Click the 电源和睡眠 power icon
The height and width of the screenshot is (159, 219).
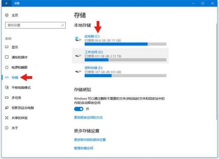[7, 67]
